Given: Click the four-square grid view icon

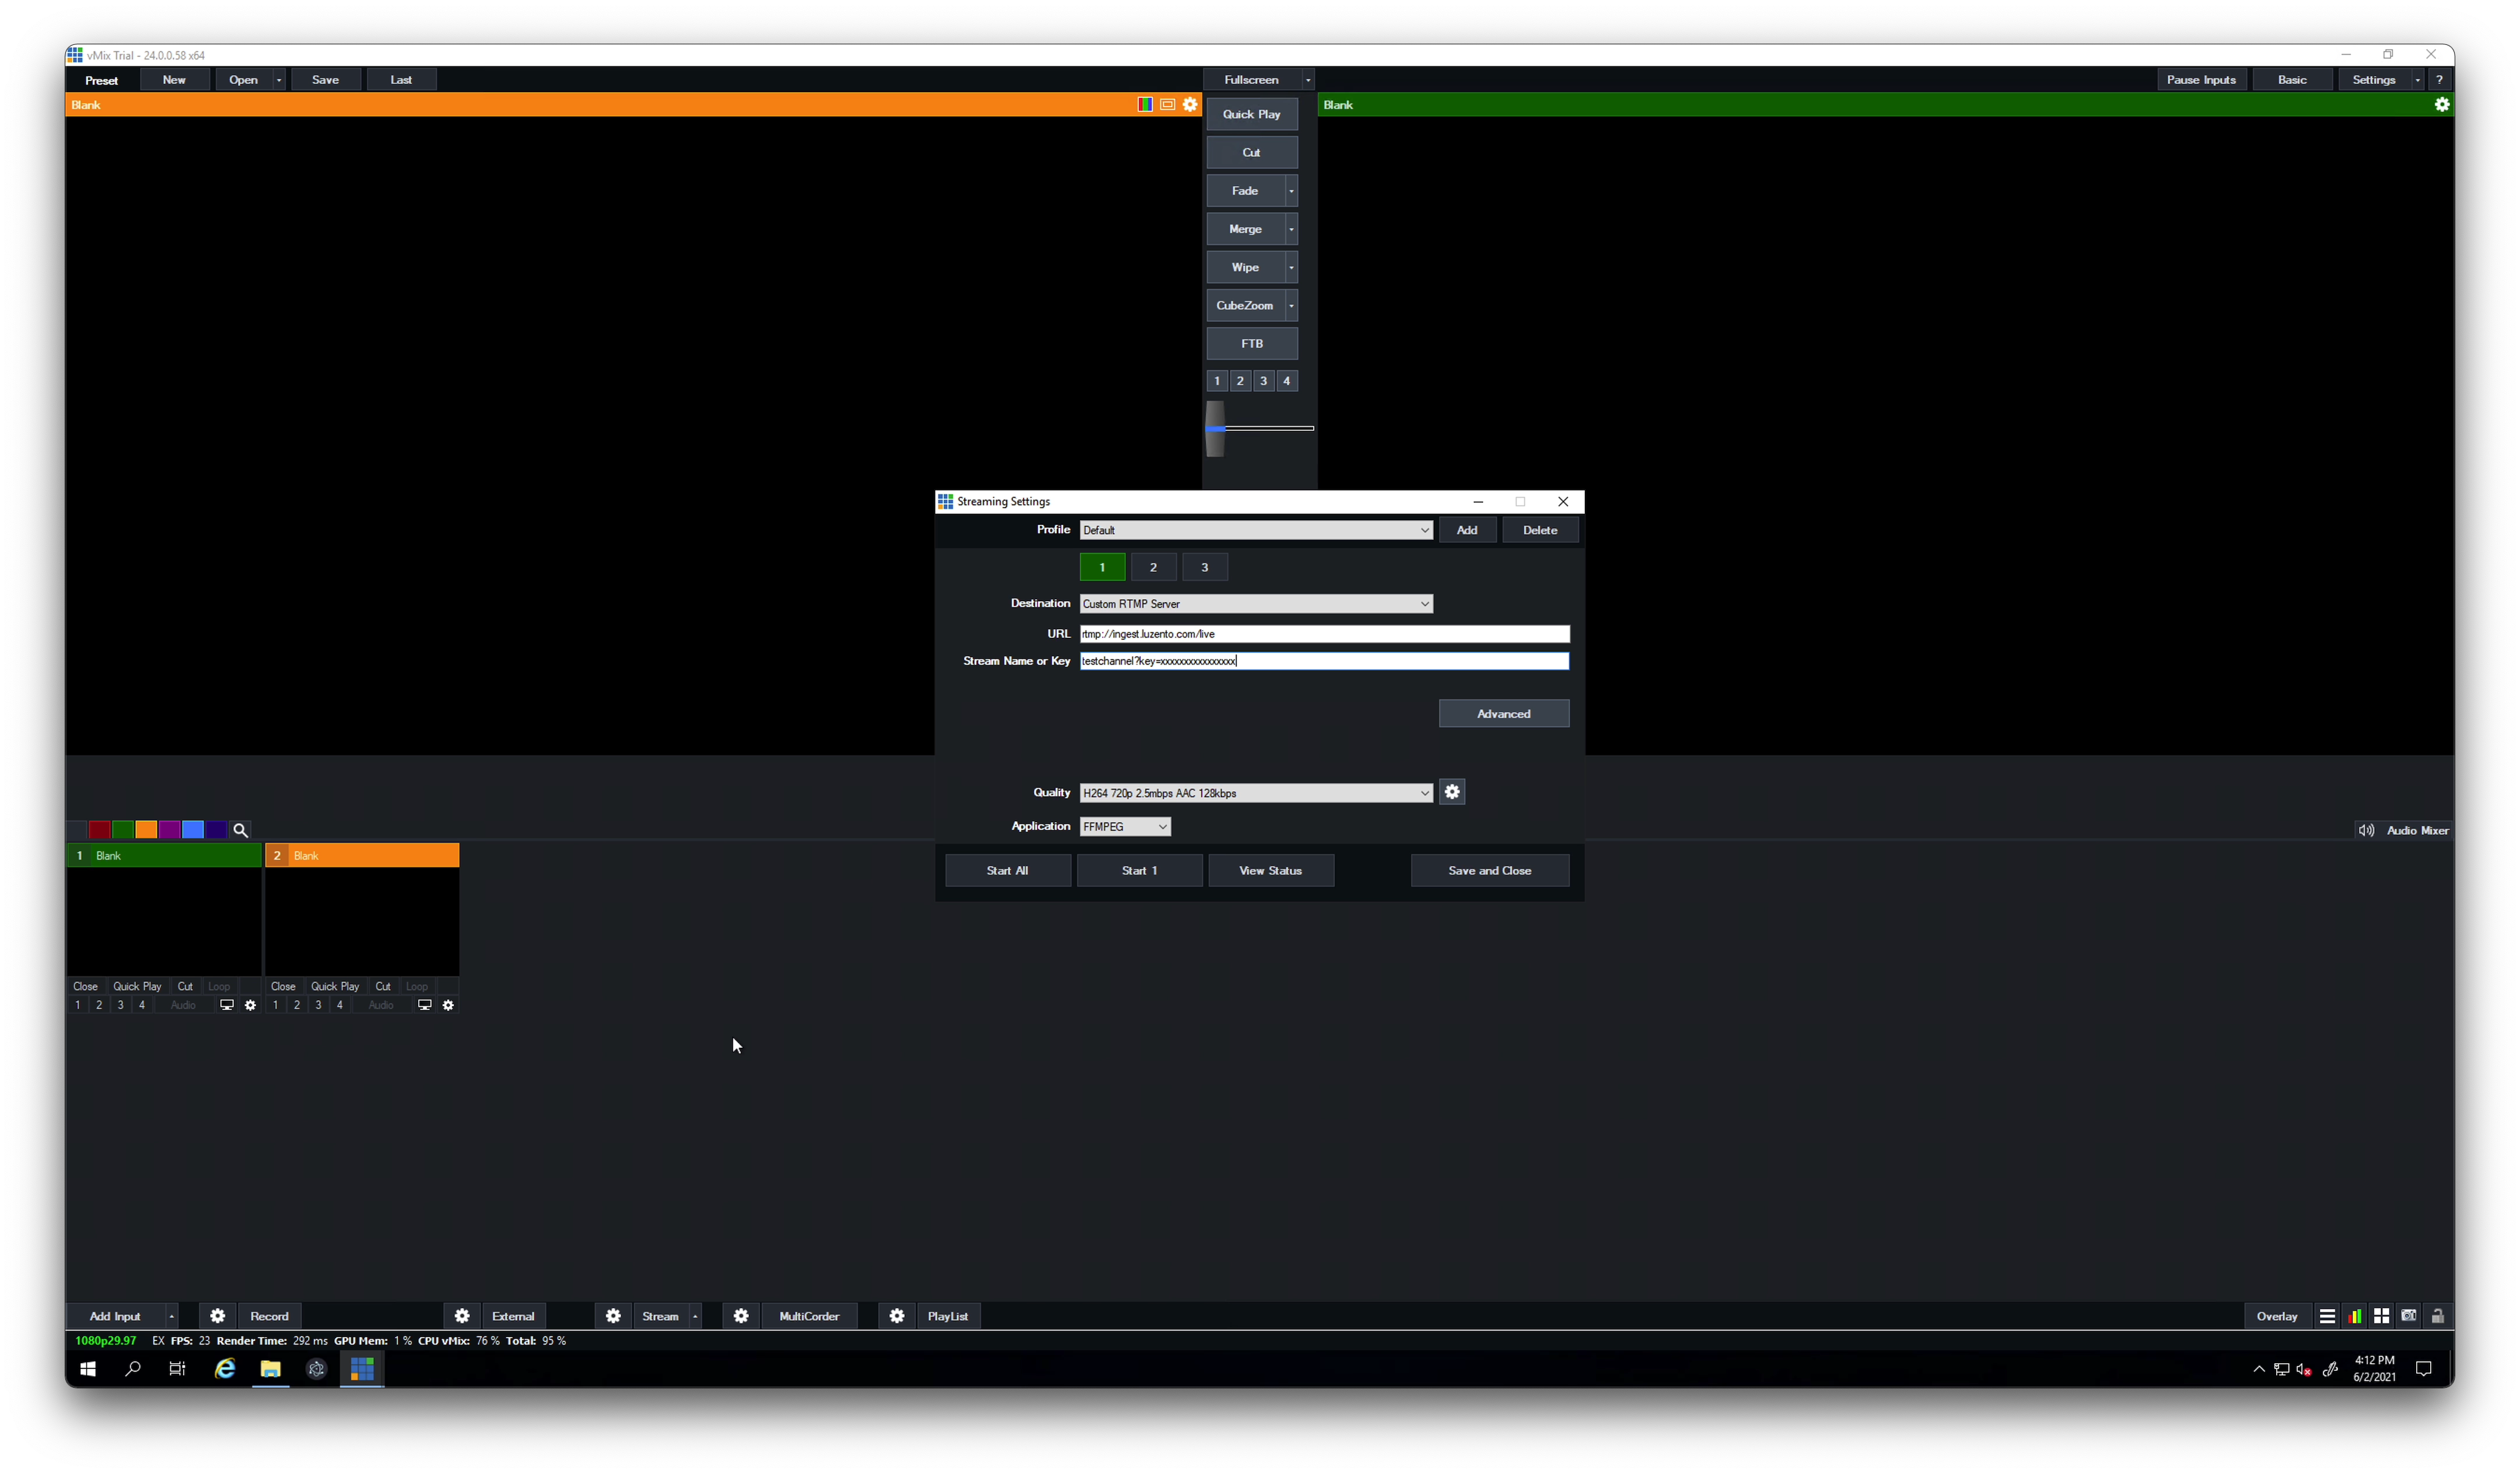Looking at the screenshot, I should click(x=2382, y=1316).
